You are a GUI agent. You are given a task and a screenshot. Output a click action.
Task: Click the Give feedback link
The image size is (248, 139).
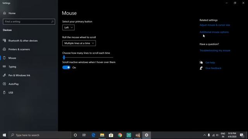(x=213, y=68)
